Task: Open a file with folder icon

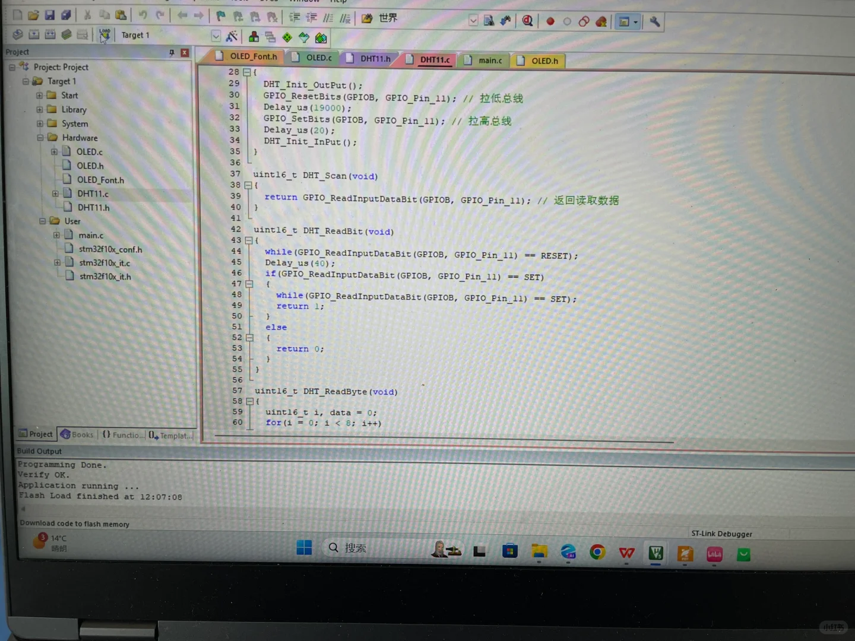Action: [33, 15]
